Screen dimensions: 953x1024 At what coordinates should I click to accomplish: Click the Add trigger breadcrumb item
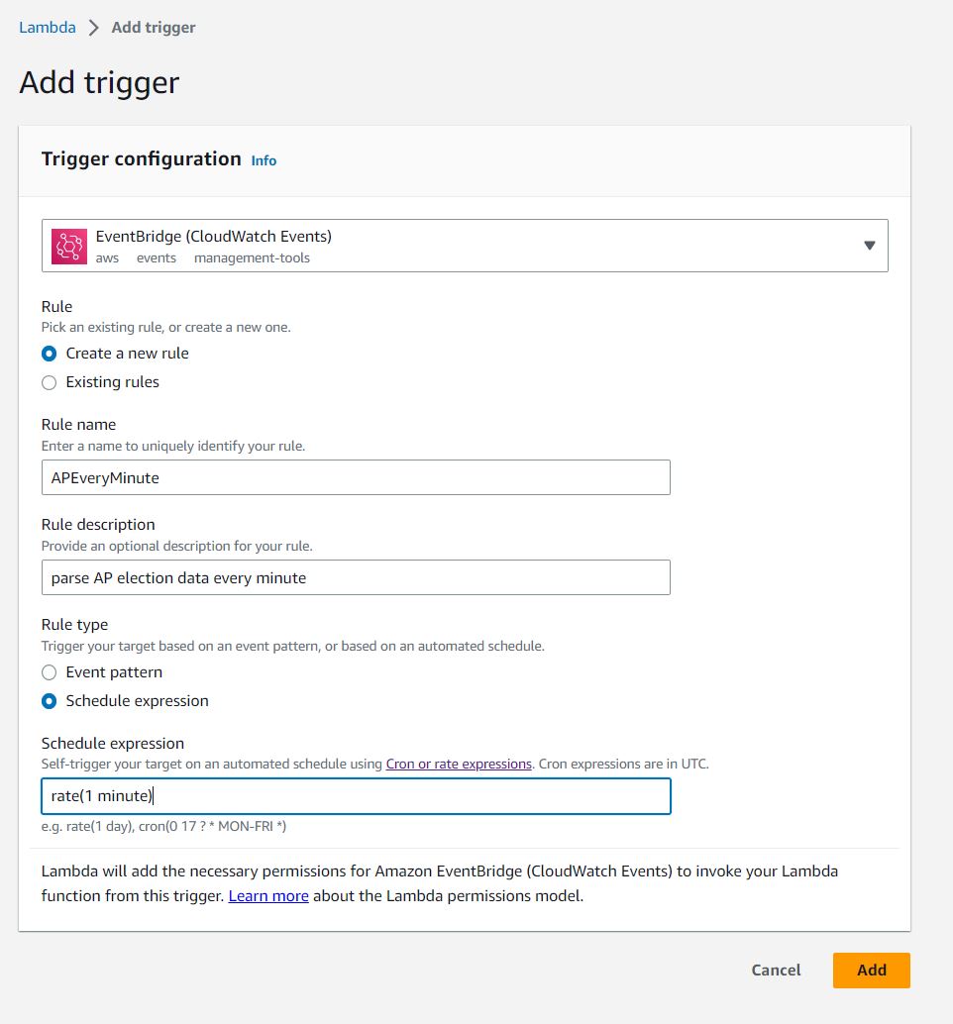pyautogui.click(x=154, y=28)
